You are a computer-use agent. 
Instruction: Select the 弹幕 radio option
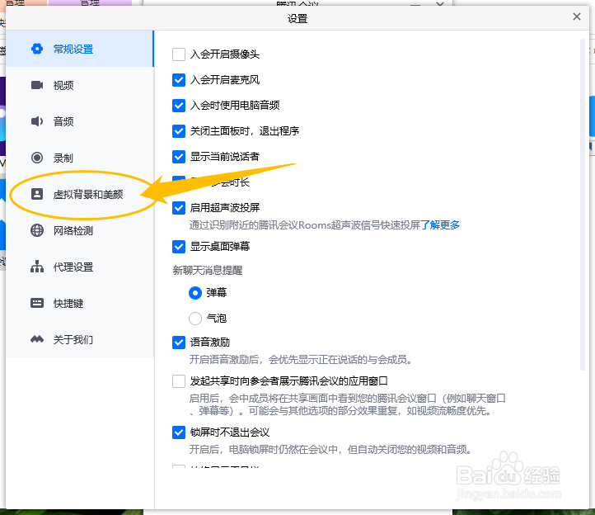pyautogui.click(x=195, y=293)
